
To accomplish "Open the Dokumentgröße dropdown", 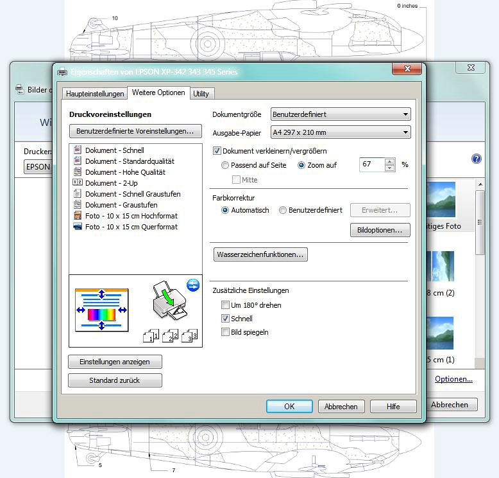I will (x=341, y=114).
